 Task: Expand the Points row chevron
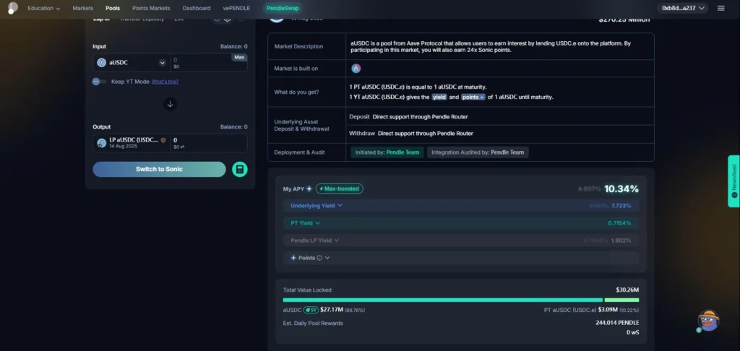coord(327,258)
